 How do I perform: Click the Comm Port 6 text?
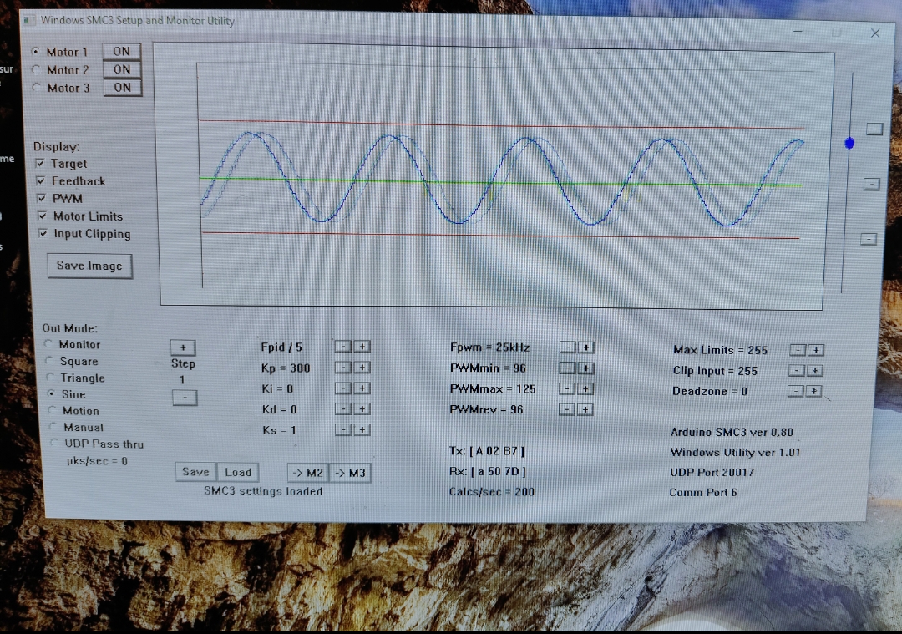click(x=703, y=493)
